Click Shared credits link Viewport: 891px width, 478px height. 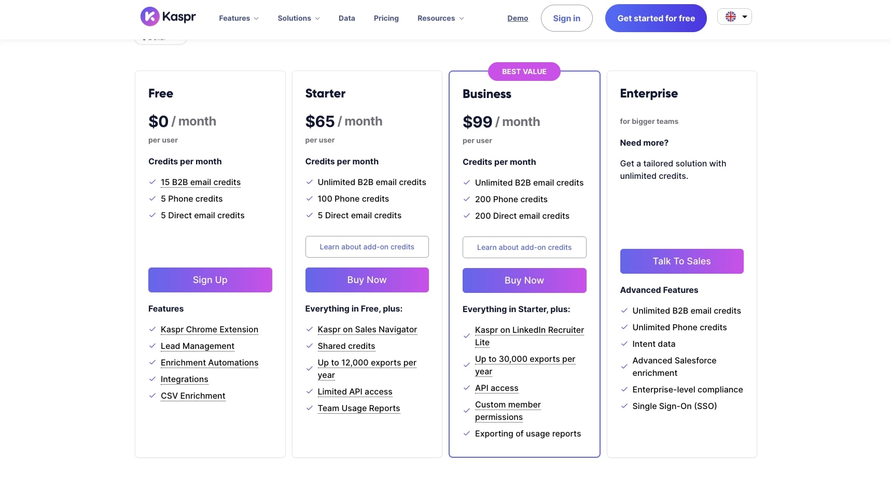(x=346, y=346)
